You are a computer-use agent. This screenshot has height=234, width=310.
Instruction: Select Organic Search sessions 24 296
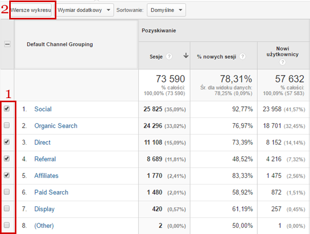click(x=153, y=126)
